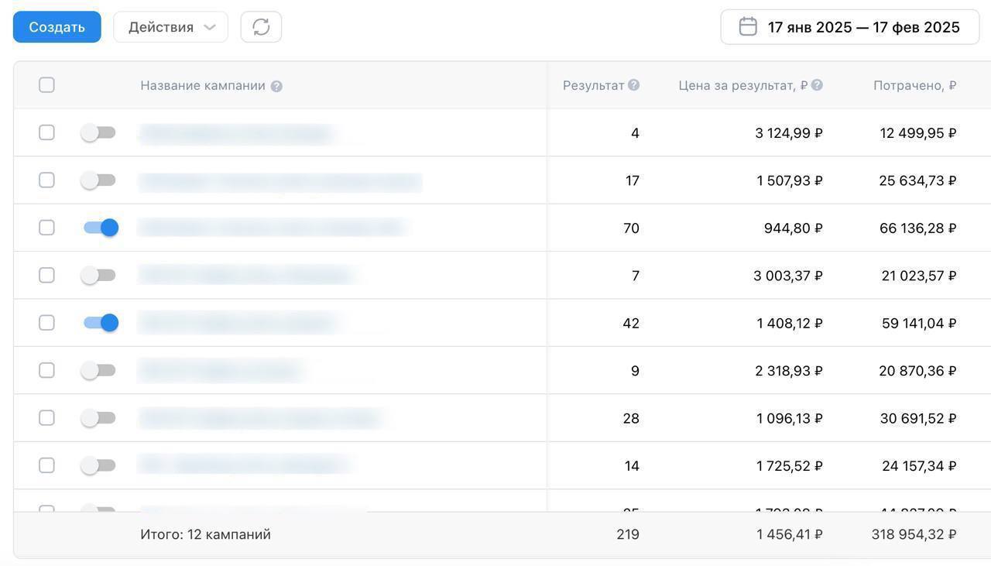Enable the campaign with 17 results
This screenshot has height=566, width=991.
tap(98, 180)
